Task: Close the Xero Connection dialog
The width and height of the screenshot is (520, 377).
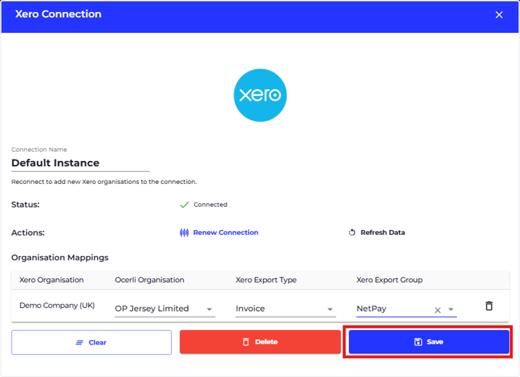Action: pos(499,15)
